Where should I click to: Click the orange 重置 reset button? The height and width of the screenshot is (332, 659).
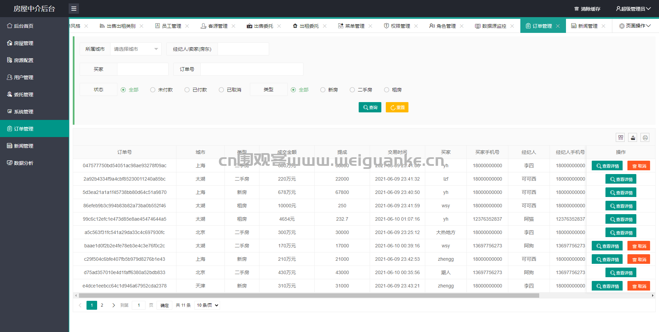397,107
